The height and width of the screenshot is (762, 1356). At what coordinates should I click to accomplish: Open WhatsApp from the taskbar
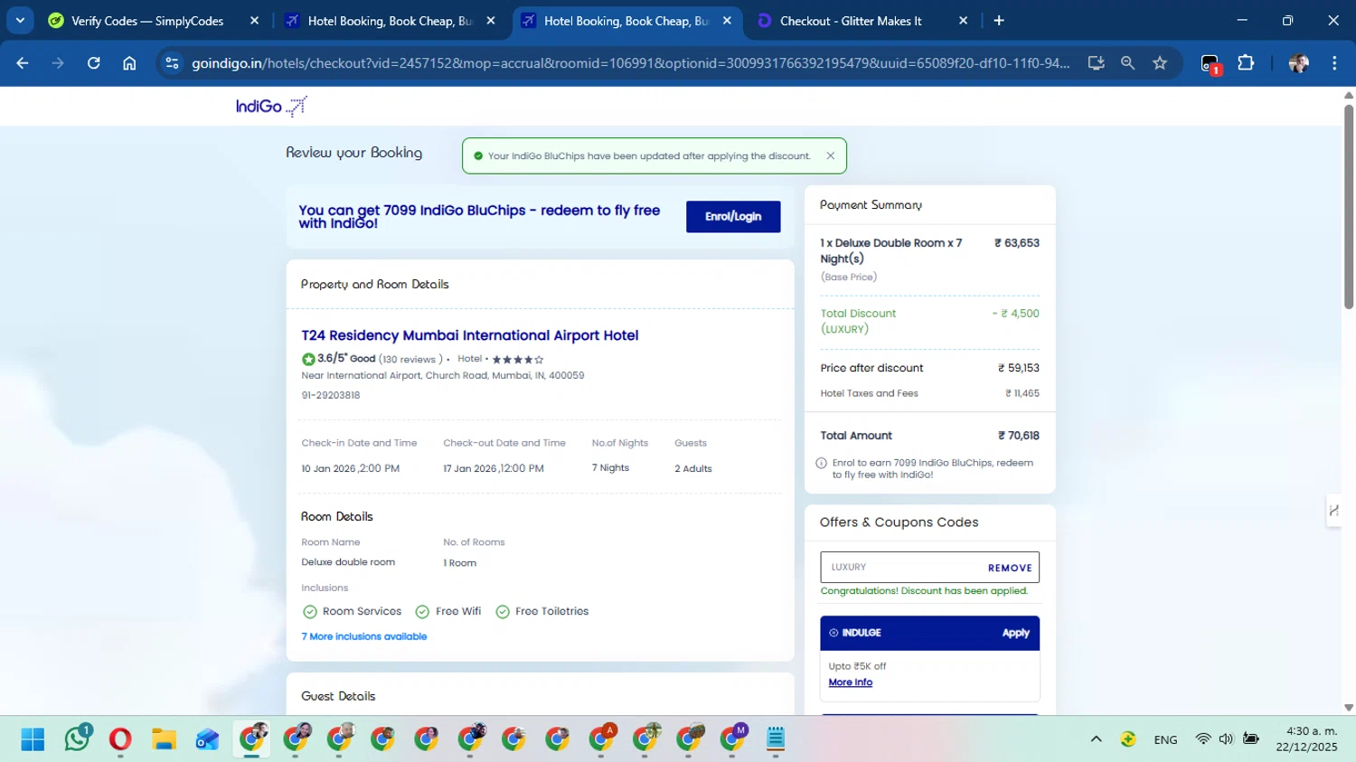click(78, 738)
